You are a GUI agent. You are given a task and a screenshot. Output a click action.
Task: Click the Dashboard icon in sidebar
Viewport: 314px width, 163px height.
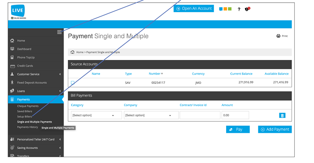click(x=12, y=49)
